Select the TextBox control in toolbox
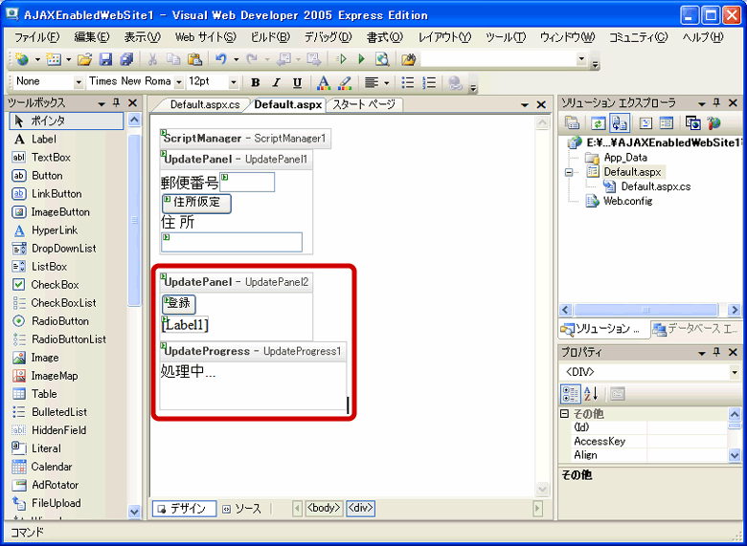This screenshot has height=546, width=747. [x=66, y=157]
